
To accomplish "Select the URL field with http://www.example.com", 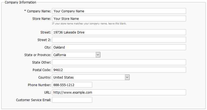I will [x=119, y=92].
